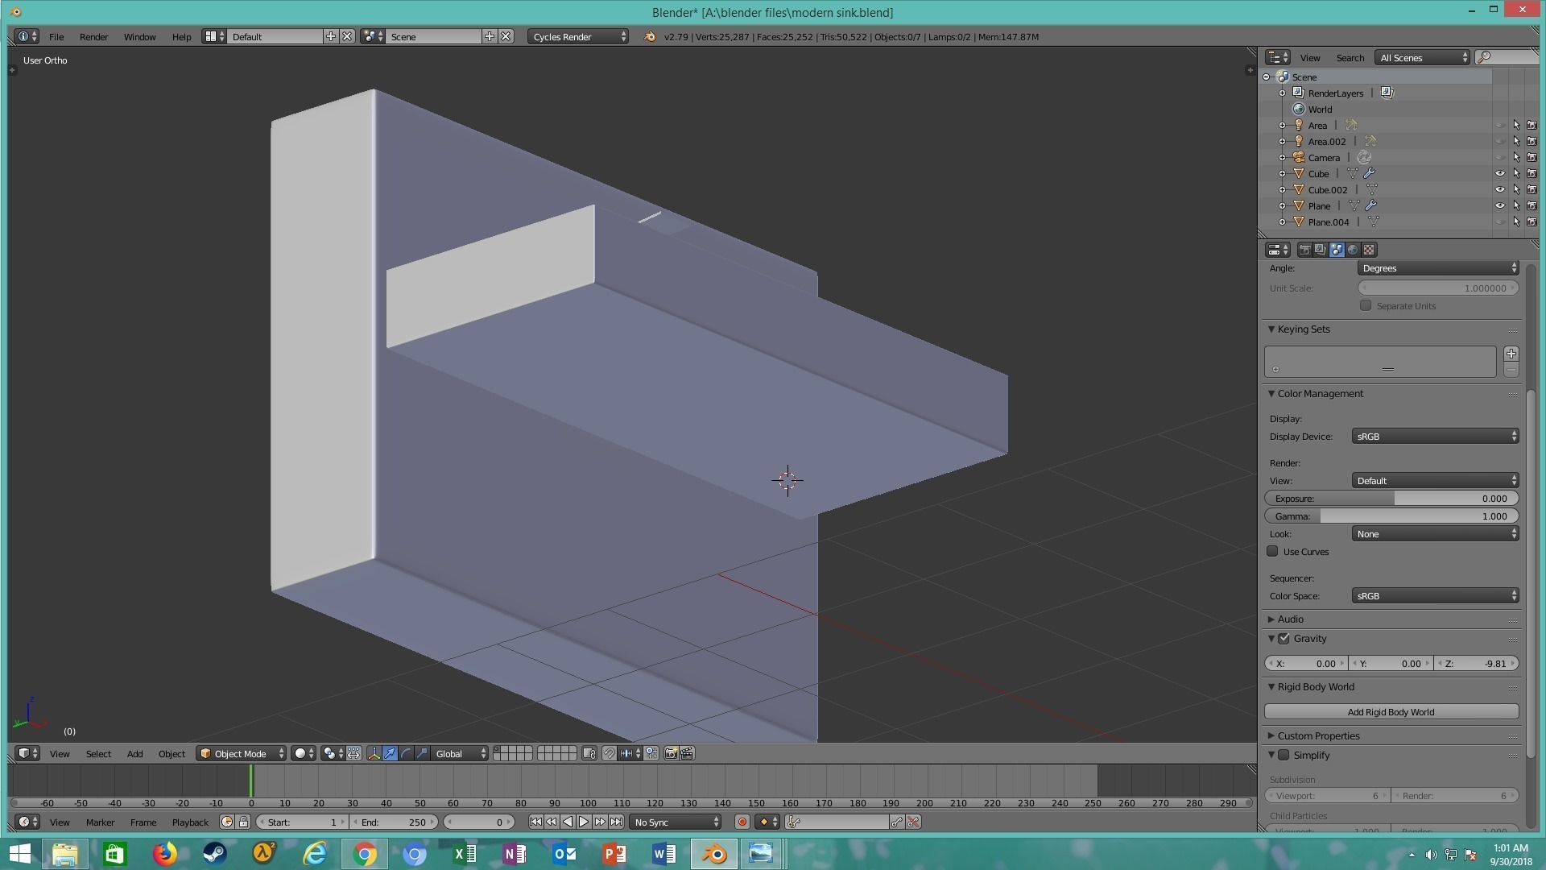This screenshot has height=870, width=1546.
Task: Toggle renderability camera icon for Cube
Action: pos(1532,173)
